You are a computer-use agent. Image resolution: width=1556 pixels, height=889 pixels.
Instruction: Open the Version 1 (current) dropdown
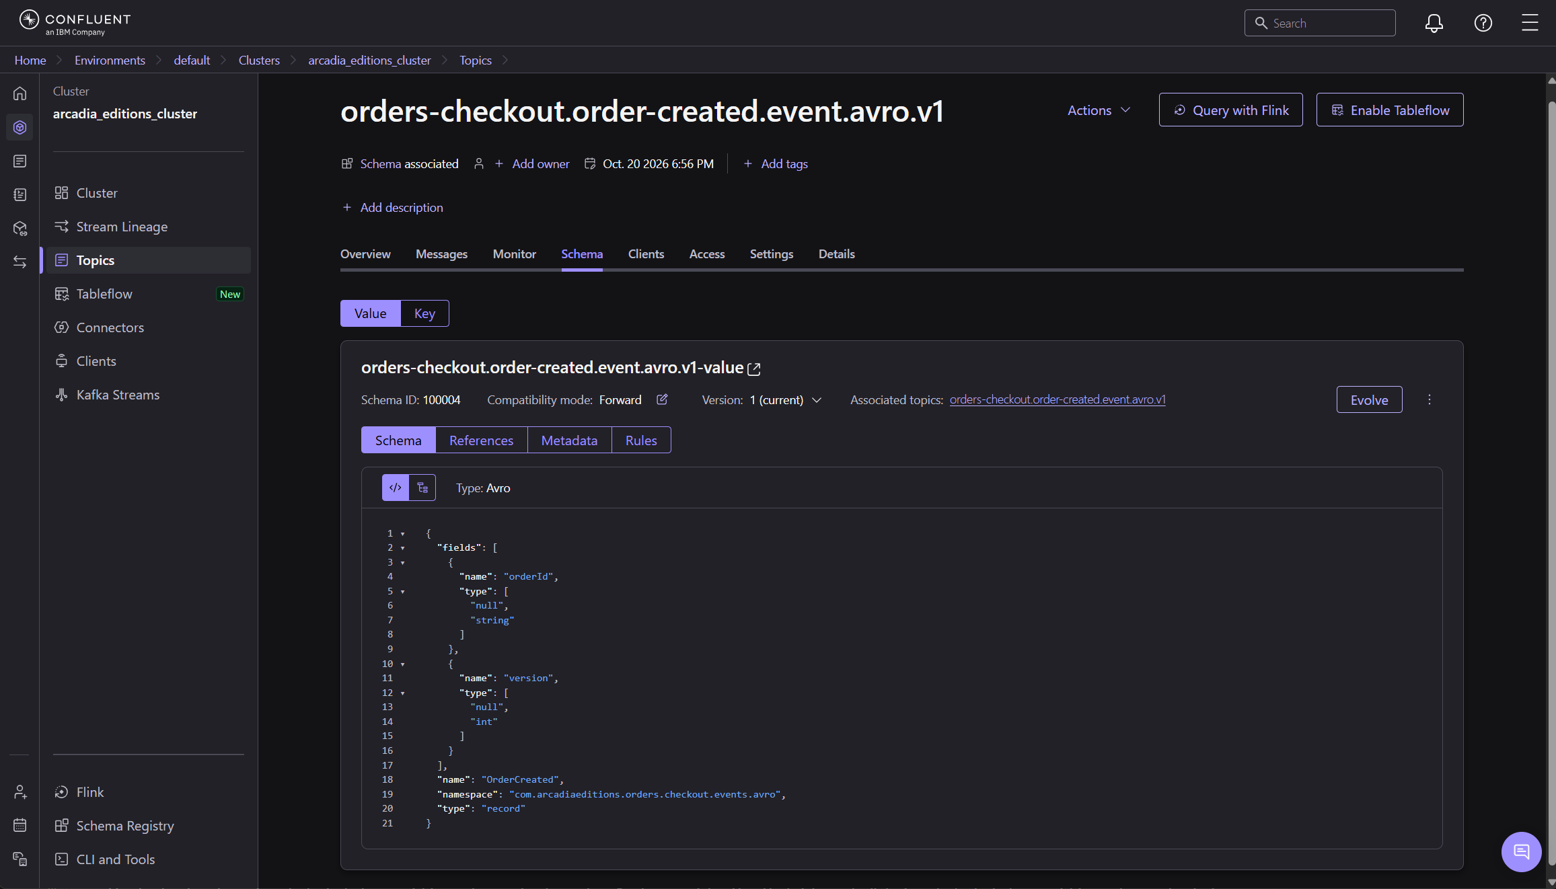[786, 400]
